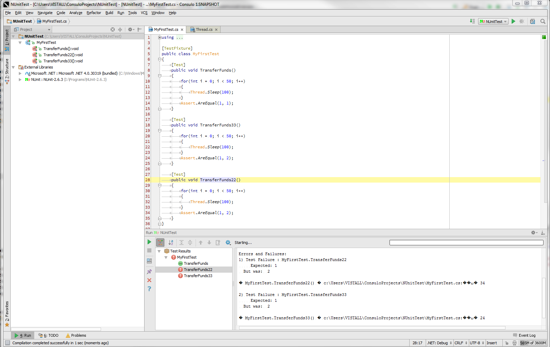Click green inspection status indicator in editor

click(544, 37)
